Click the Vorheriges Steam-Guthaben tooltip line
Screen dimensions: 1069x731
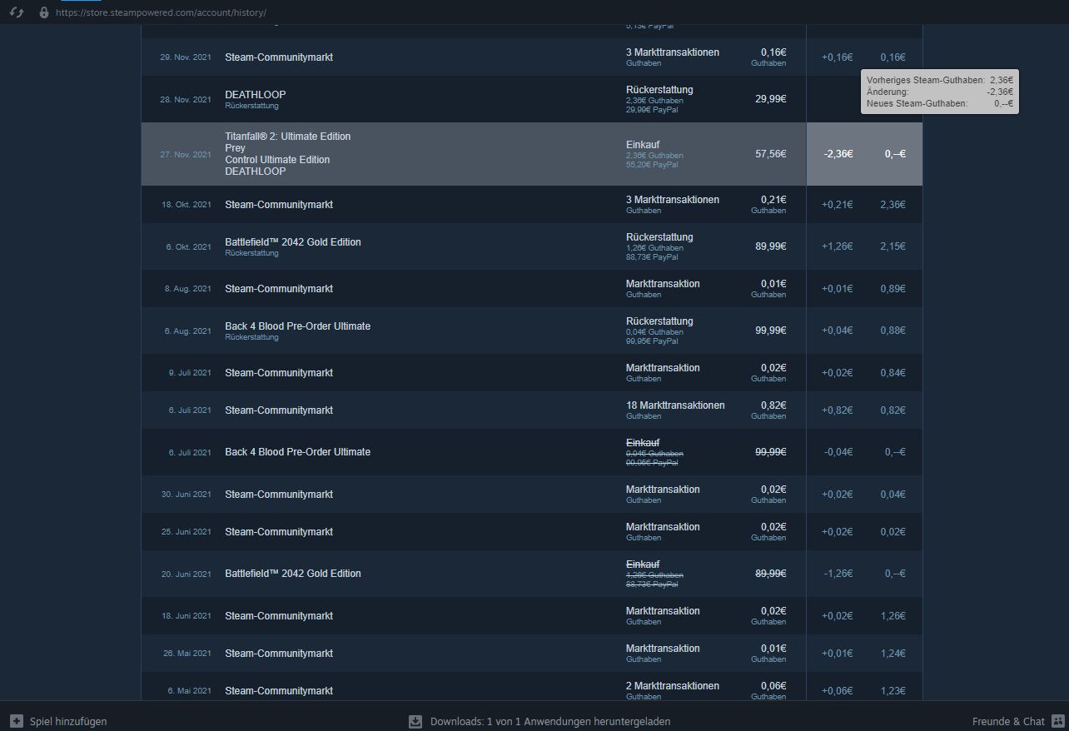pos(940,80)
